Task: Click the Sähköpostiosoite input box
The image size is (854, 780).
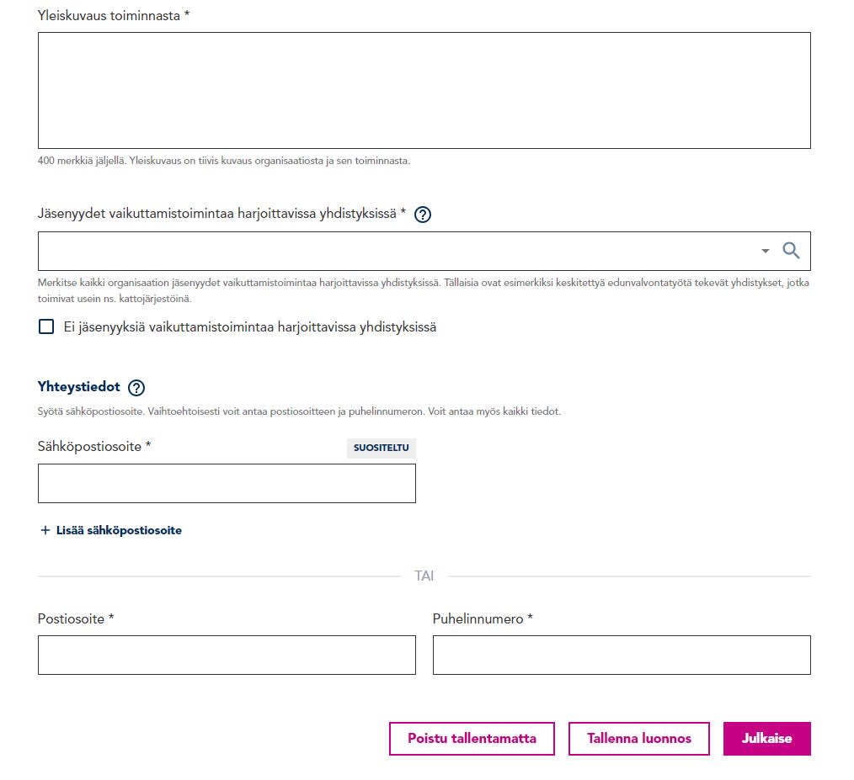Action: click(x=227, y=483)
